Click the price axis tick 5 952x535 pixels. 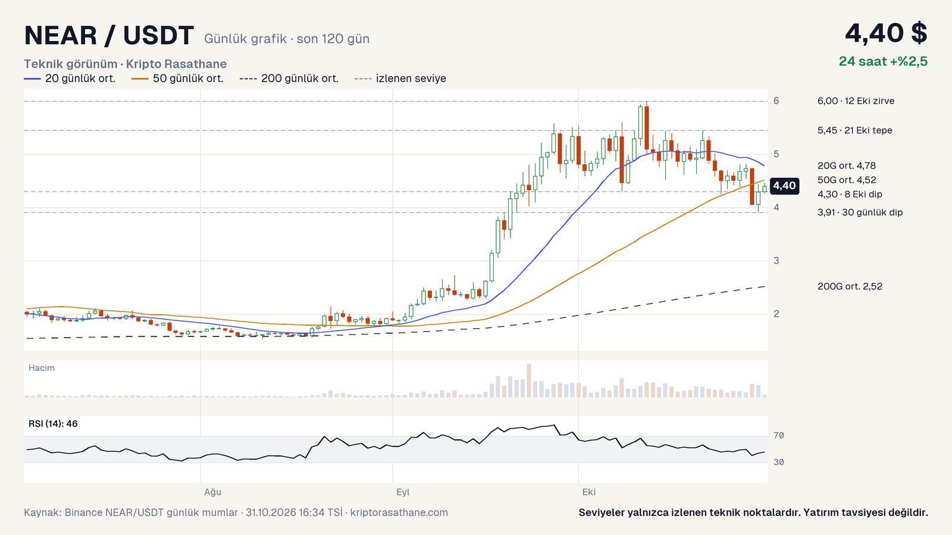(776, 154)
